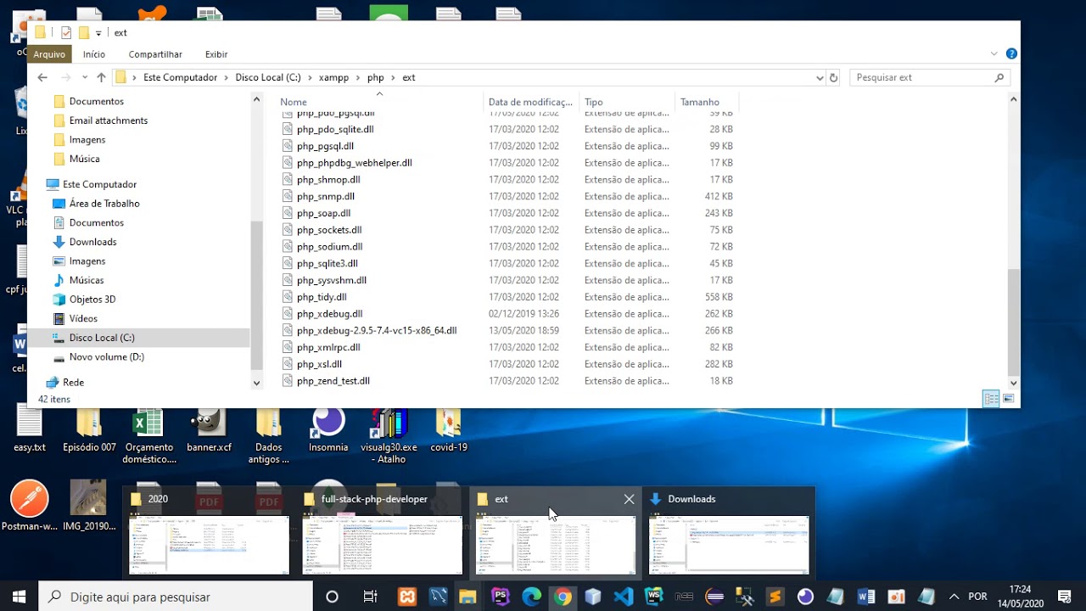Click the Properties icon in quick access toolbar
This screenshot has height=611, width=1086.
click(x=66, y=33)
